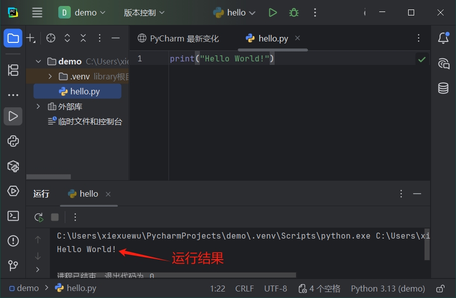
Task: Open more actions in title toolbar
Action: pos(315,12)
